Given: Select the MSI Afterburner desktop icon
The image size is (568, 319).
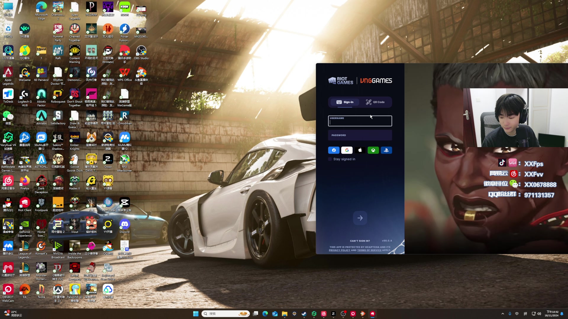Looking at the screenshot, I should (125, 163).
